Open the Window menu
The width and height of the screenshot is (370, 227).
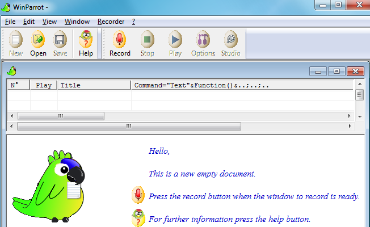(x=77, y=22)
